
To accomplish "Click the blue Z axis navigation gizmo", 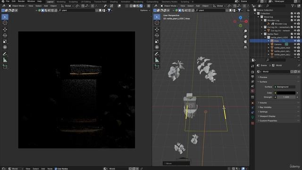I will coord(241,18).
